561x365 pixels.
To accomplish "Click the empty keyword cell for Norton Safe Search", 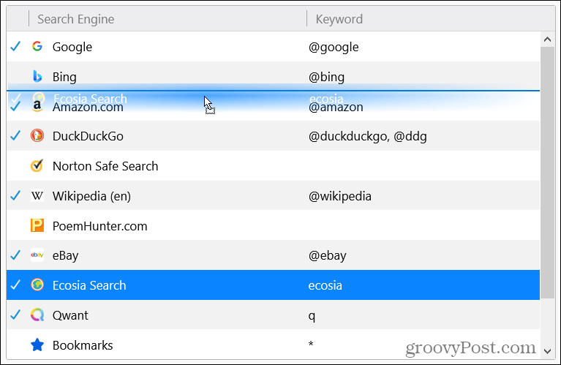I will click(x=423, y=166).
